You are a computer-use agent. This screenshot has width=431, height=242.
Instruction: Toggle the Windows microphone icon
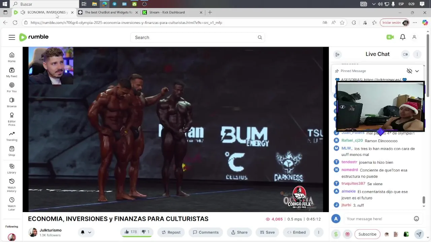pos(393,4)
